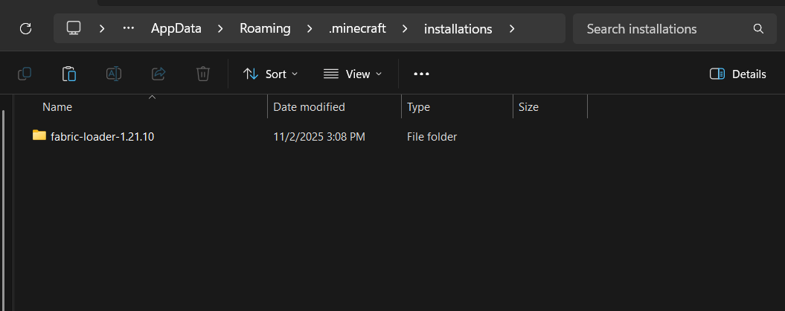Click the Copy icon in toolbar
Viewport: 785px width, 311px height.
(x=25, y=74)
